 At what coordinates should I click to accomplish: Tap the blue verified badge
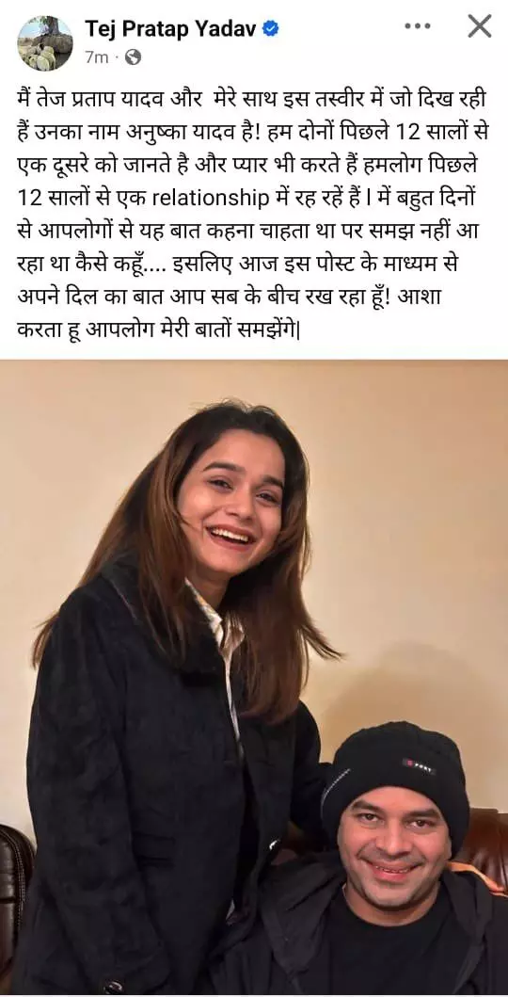271,28
